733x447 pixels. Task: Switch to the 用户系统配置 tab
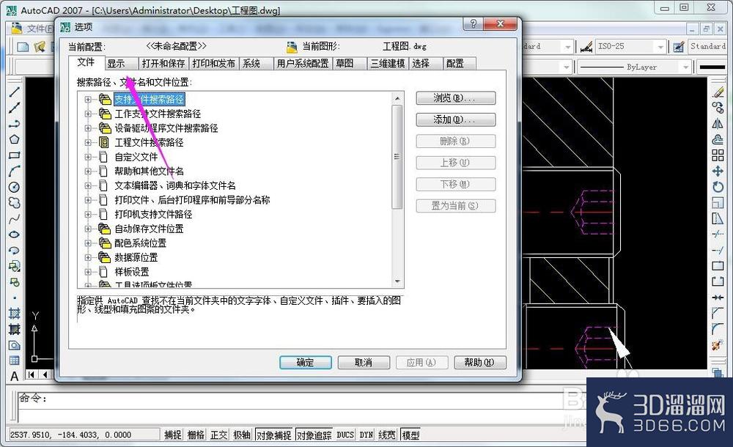click(x=303, y=64)
